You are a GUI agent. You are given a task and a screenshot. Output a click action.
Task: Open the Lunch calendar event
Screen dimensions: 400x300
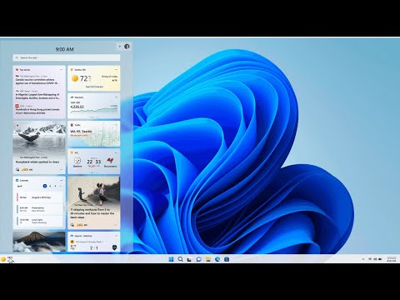[40, 221]
